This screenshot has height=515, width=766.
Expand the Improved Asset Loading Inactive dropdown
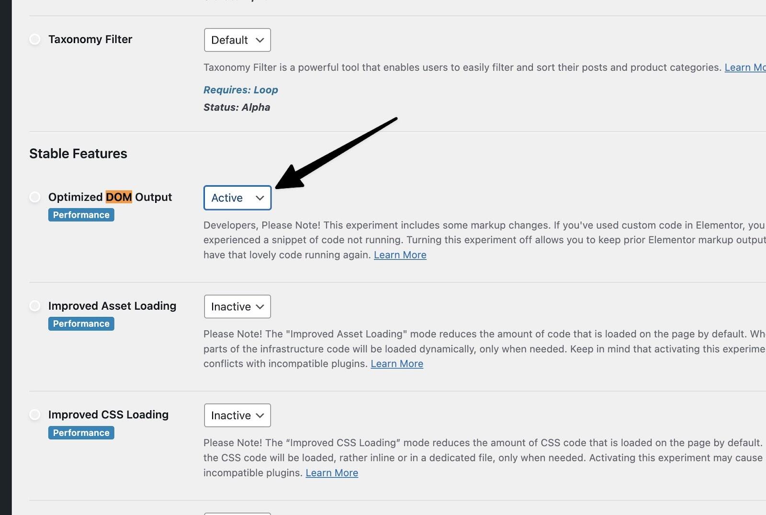237,307
